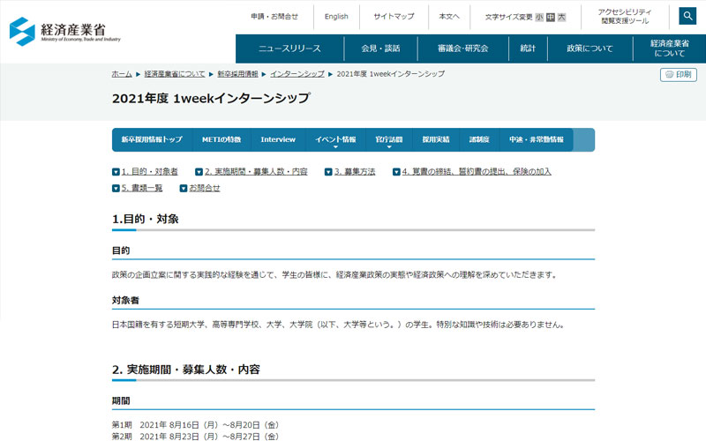Open the 政策について main menu
Image resolution: width=706 pixels, height=441 pixels.
(590, 49)
